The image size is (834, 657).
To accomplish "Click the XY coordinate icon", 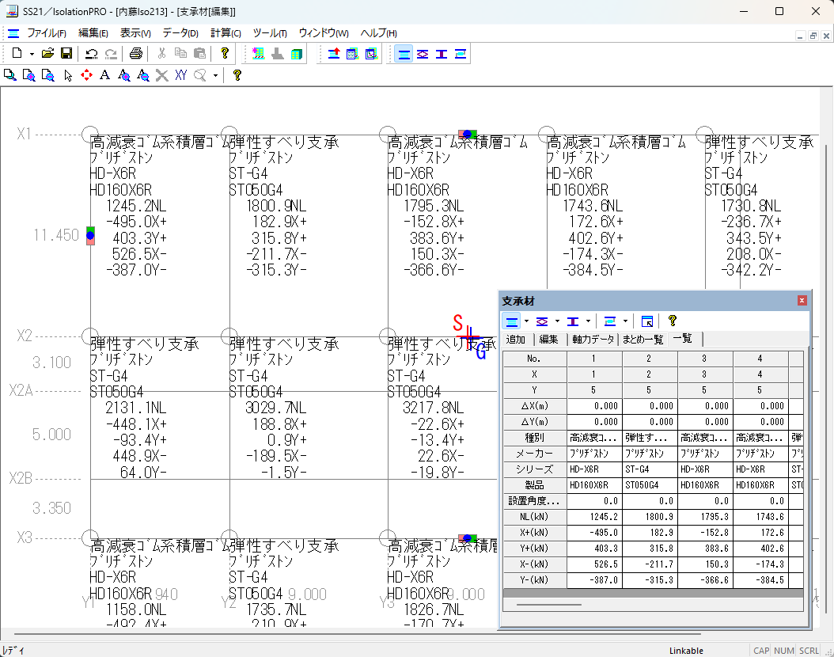I will pyautogui.click(x=181, y=75).
